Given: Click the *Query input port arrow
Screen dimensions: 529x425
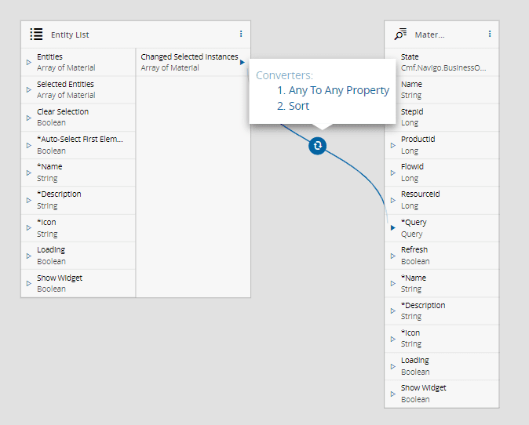Looking at the screenshot, I should click(393, 227).
